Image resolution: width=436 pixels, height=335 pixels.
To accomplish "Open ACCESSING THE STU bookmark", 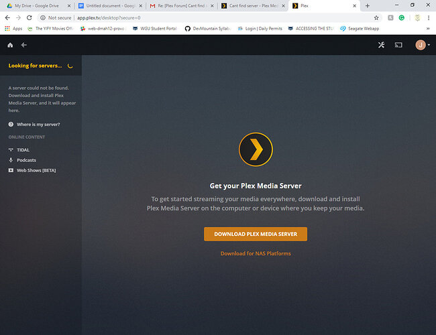I will coord(311,29).
